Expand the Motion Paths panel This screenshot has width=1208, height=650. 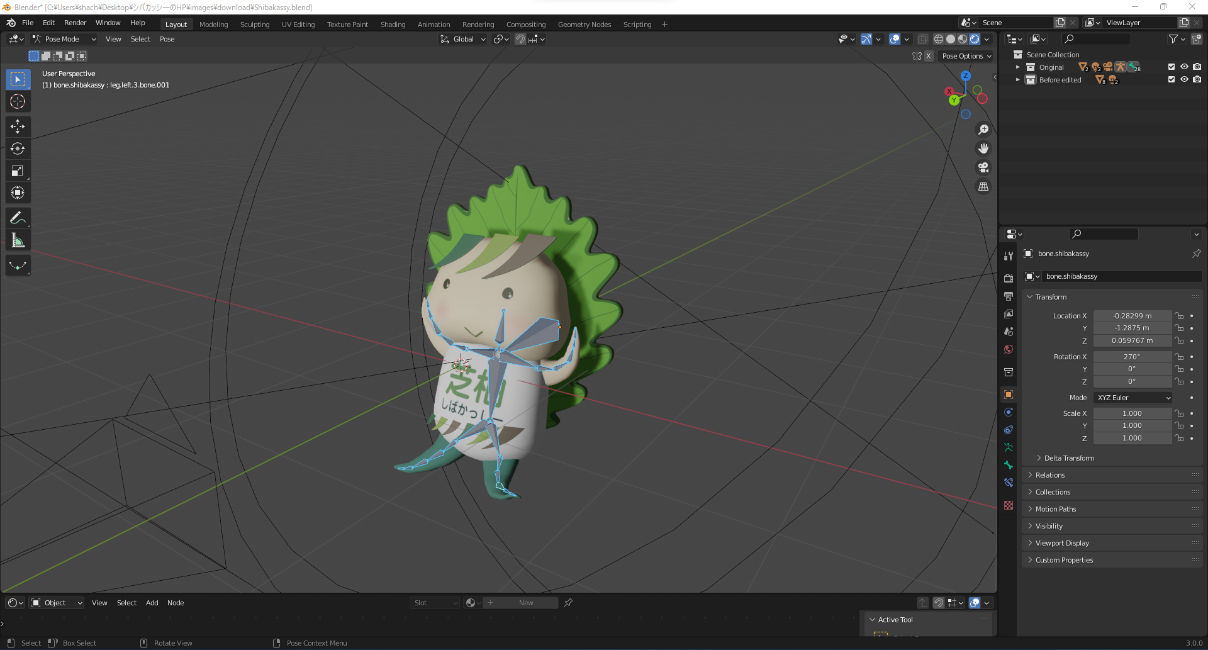1055,509
